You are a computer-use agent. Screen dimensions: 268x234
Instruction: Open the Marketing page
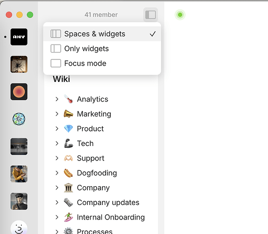[x=94, y=114]
